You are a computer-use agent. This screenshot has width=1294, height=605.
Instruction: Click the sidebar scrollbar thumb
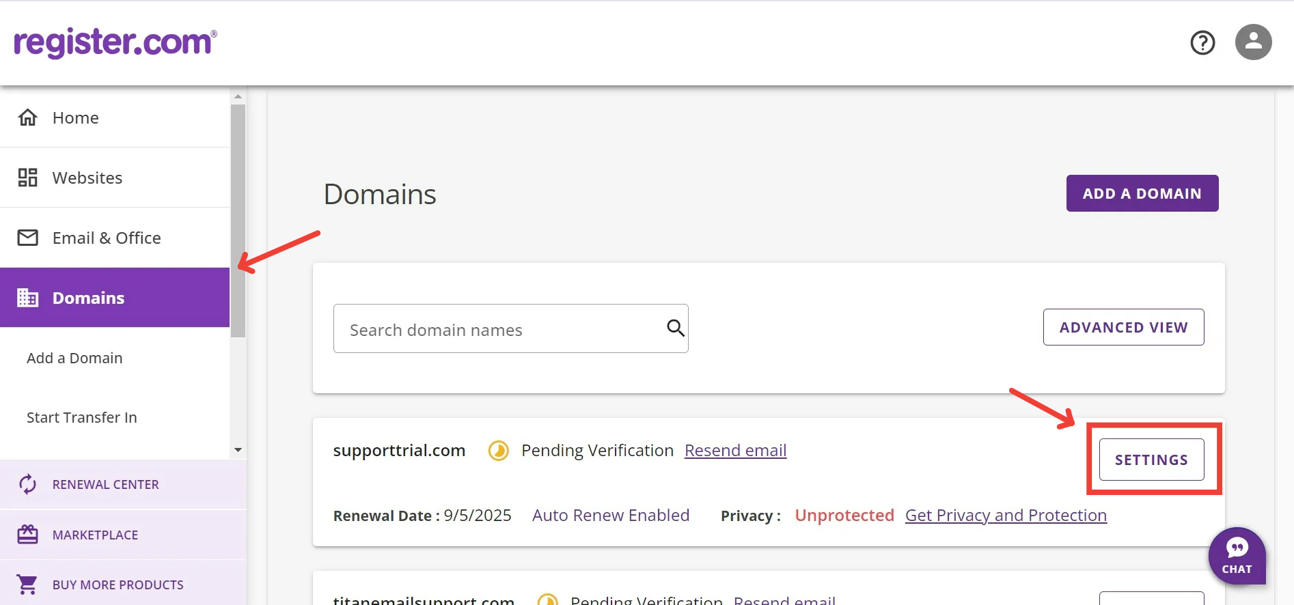tap(238, 221)
